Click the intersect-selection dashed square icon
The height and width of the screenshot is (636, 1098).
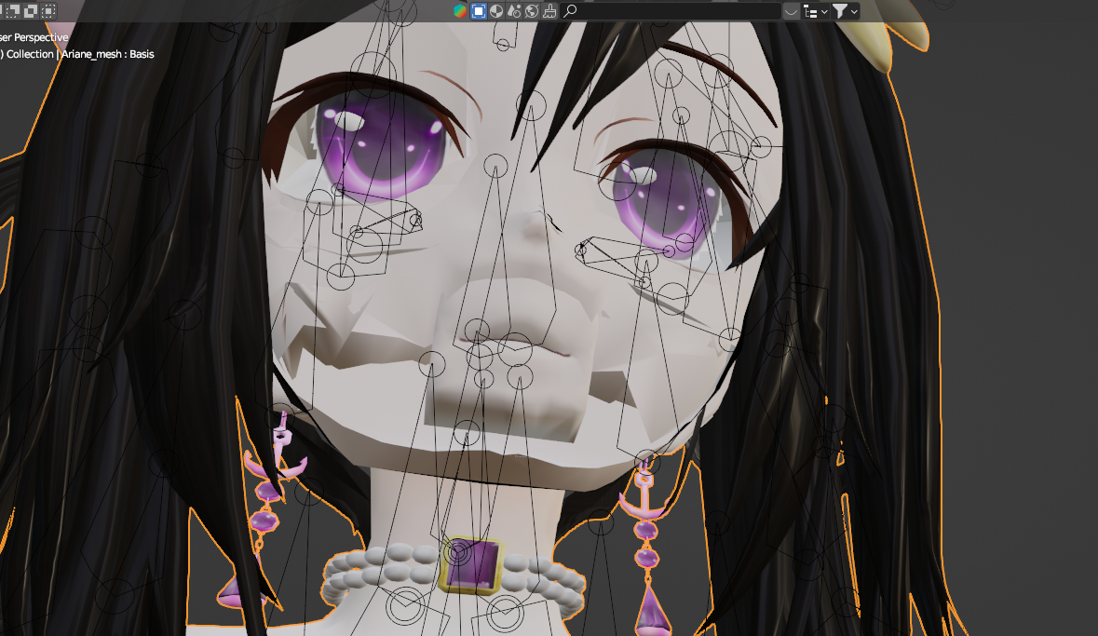48,10
